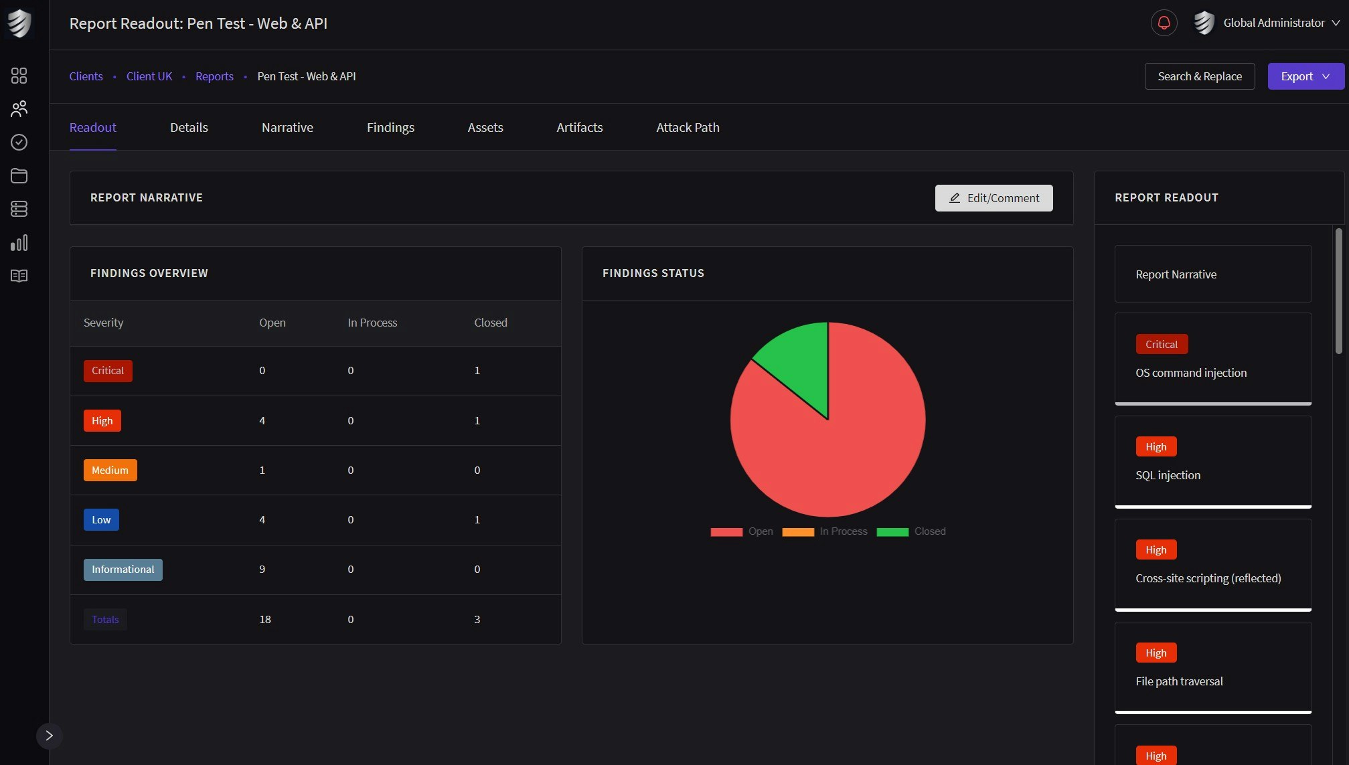Switch to the Artifacts tab
This screenshot has height=765, width=1349.
click(x=580, y=127)
